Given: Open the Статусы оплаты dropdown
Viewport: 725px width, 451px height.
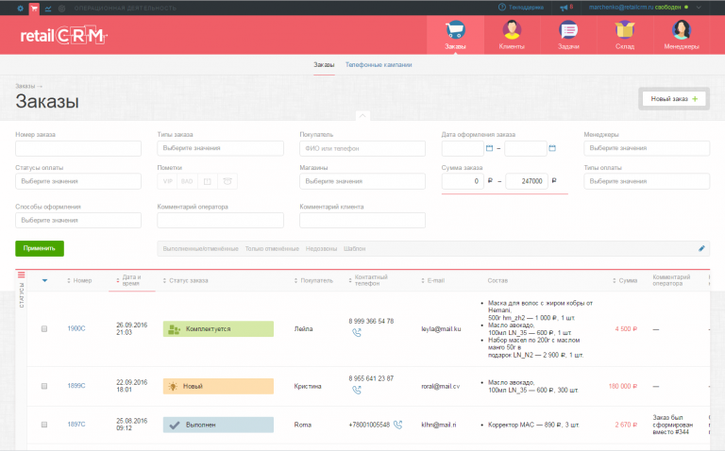Looking at the screenshot, I should point(78,181).
